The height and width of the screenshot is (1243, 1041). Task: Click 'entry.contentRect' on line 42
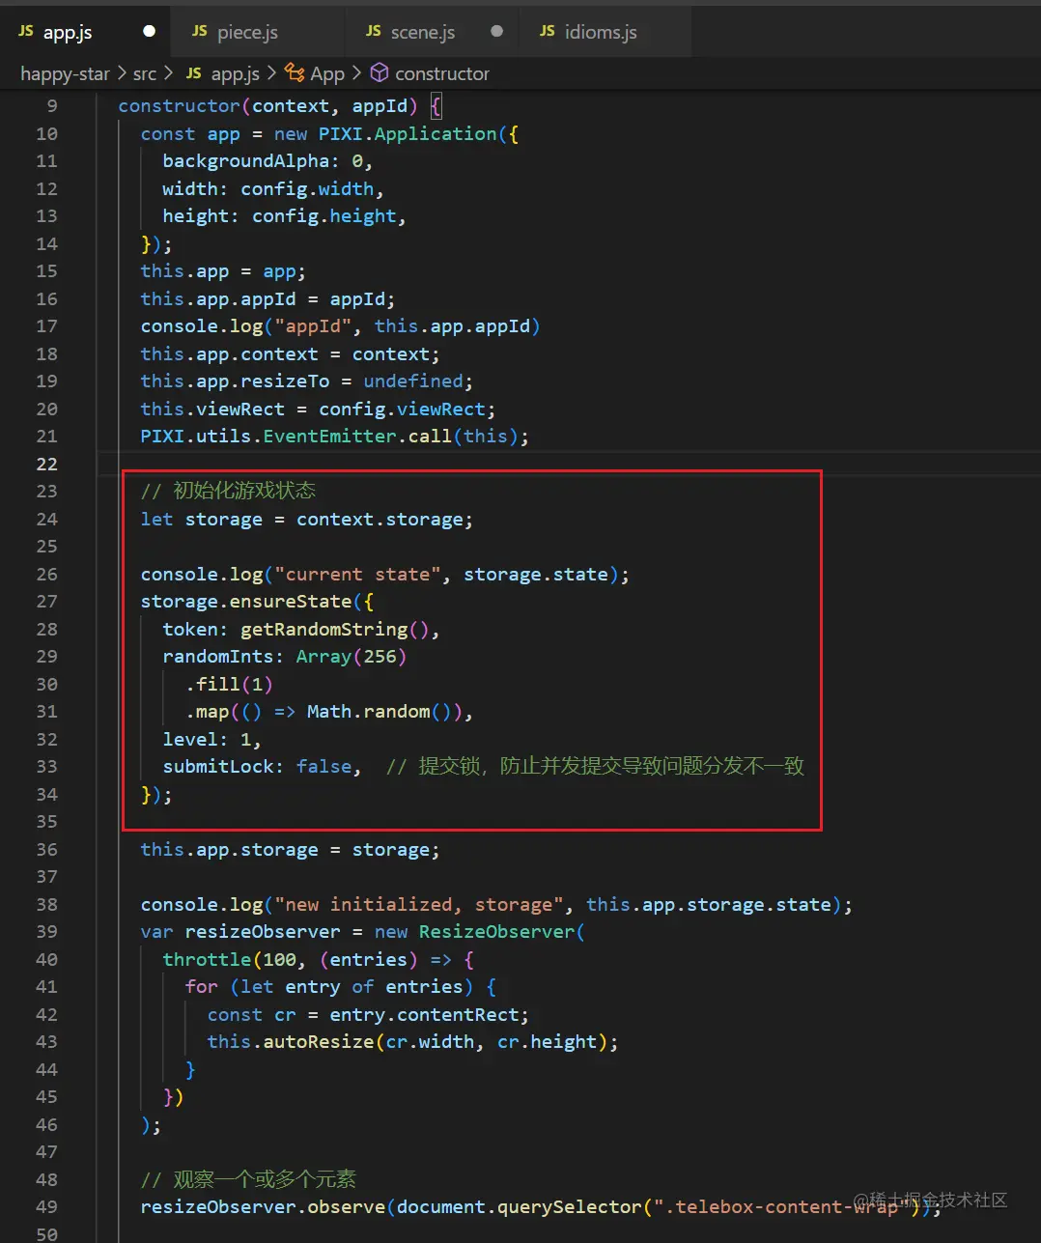424,1015
